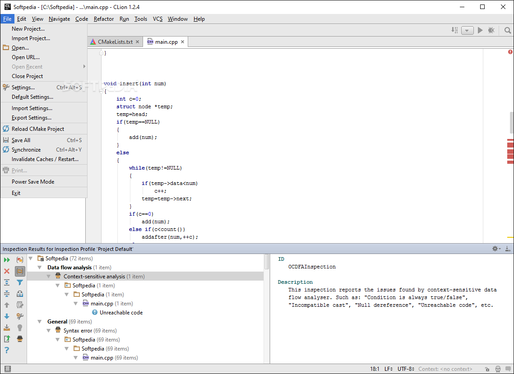This screenshot has height=374, width=514.
Task: Click Synchronize in File menu
Action: coord(44,150)
